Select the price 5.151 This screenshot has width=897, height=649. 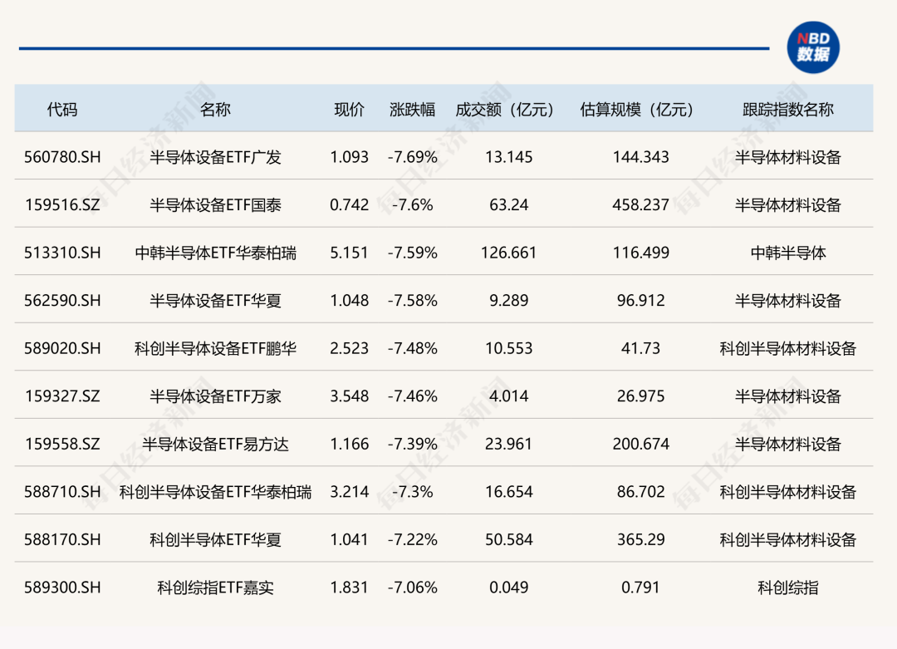click(349, 253)
